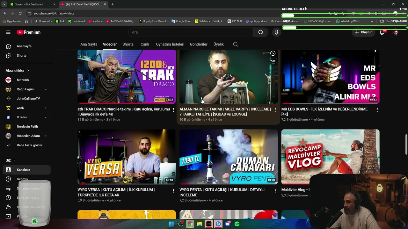Open Chrome tab search dropdown

(4, 4)
